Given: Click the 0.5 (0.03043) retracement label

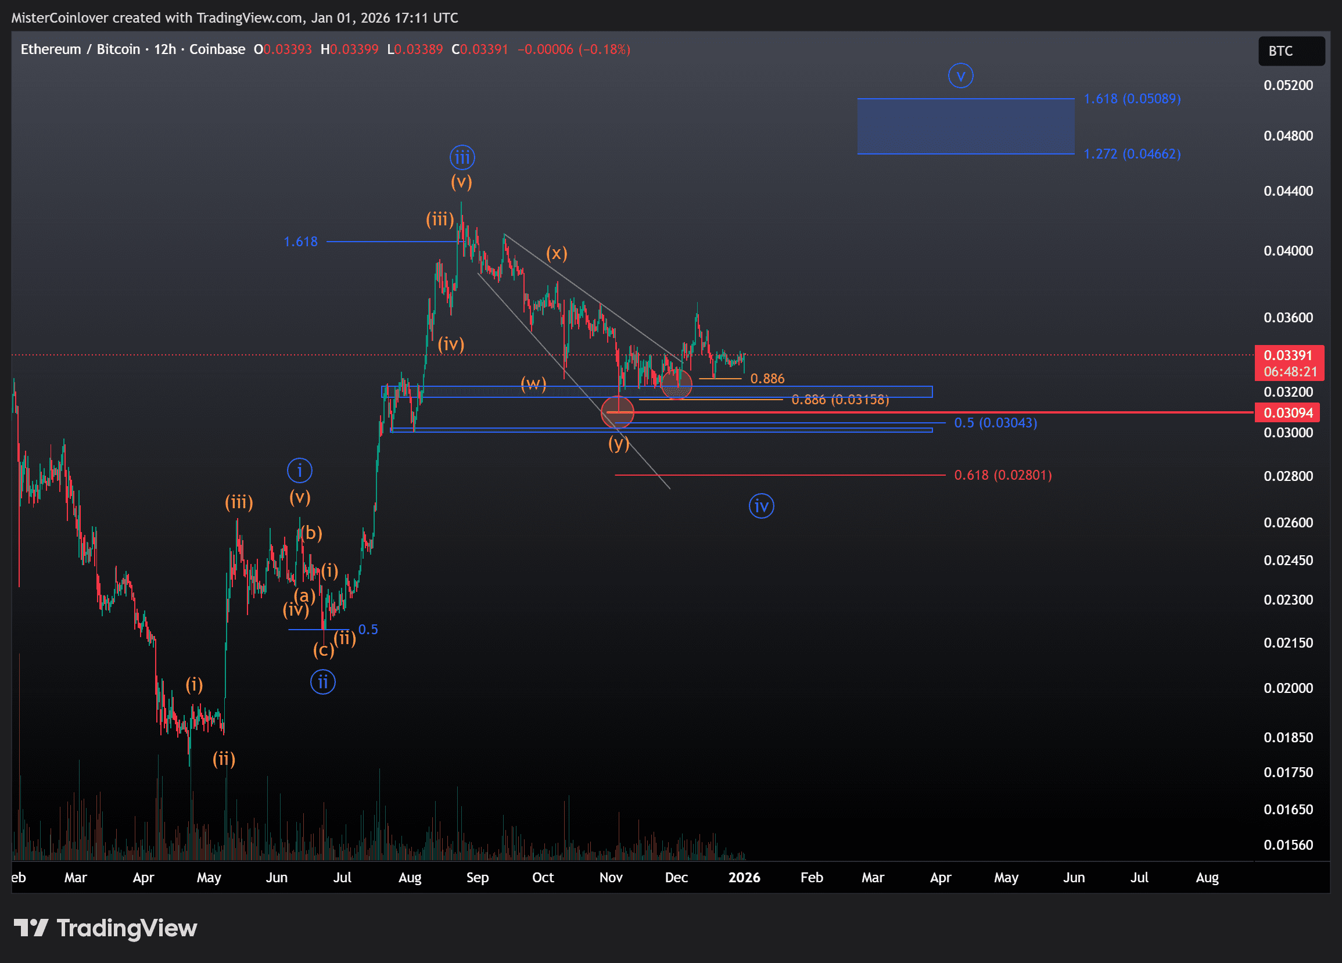Looking at the screenshot, I should pyautogui.click(x=995, y=423).
